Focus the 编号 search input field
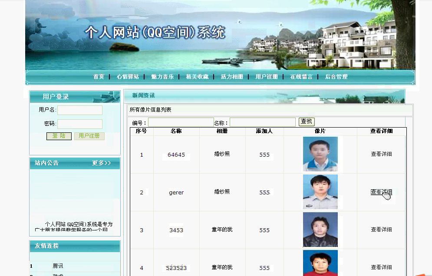 [181, 122]
